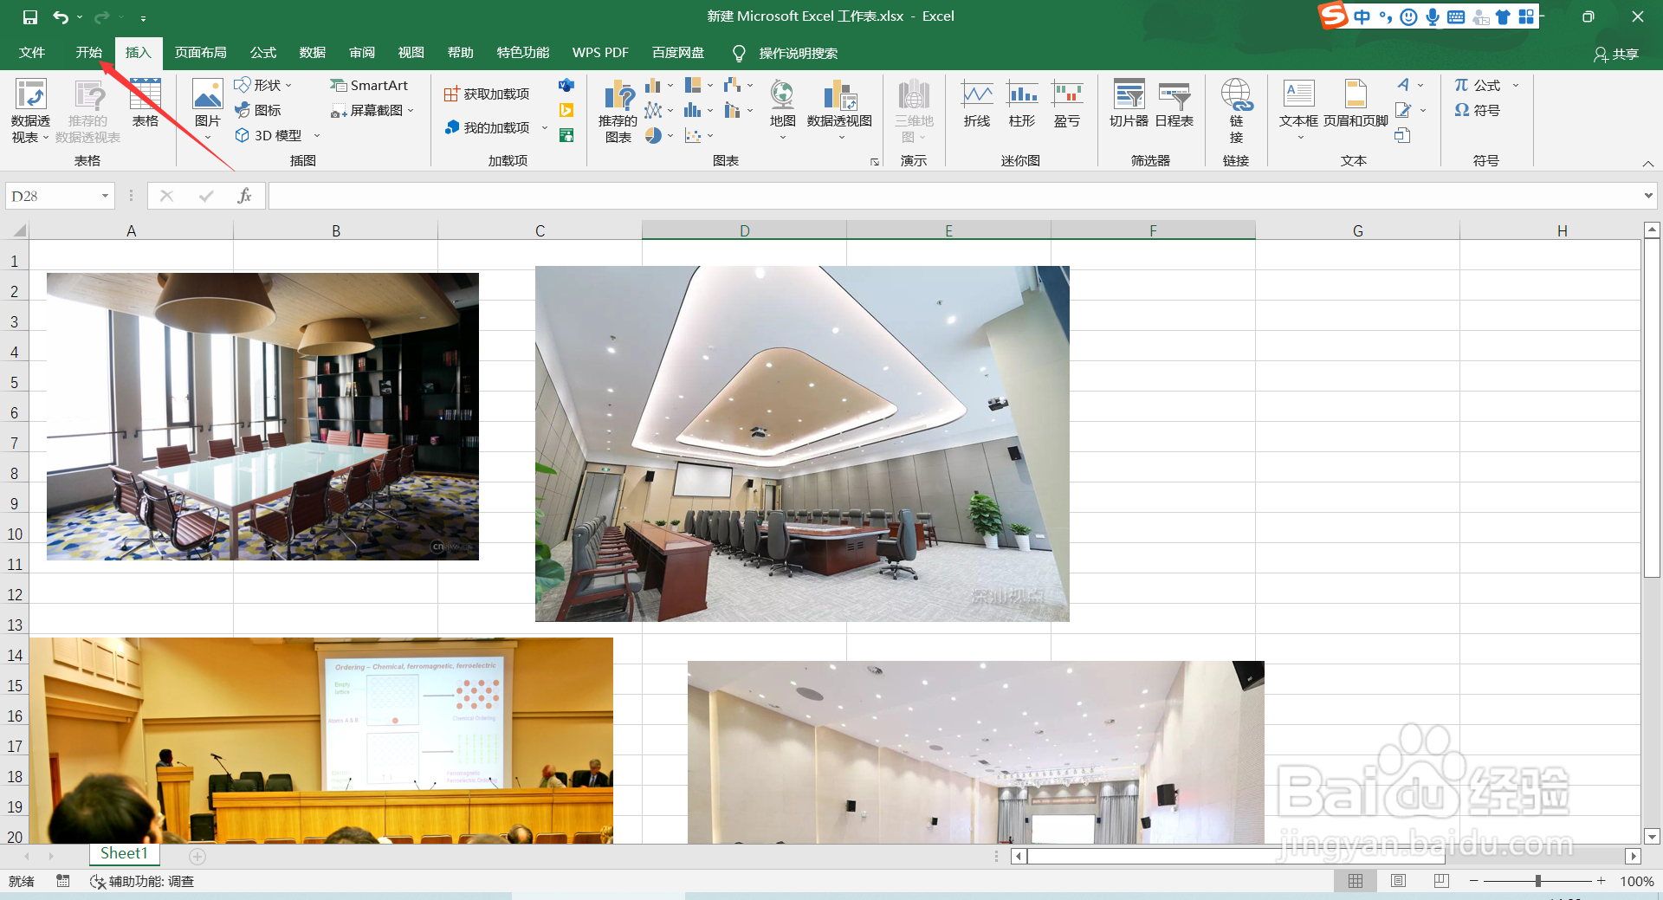Click Accessibility check (辅助功能: 调查) in status bar
Viewport: 1663px width, 900px height.
coord(142,881)
